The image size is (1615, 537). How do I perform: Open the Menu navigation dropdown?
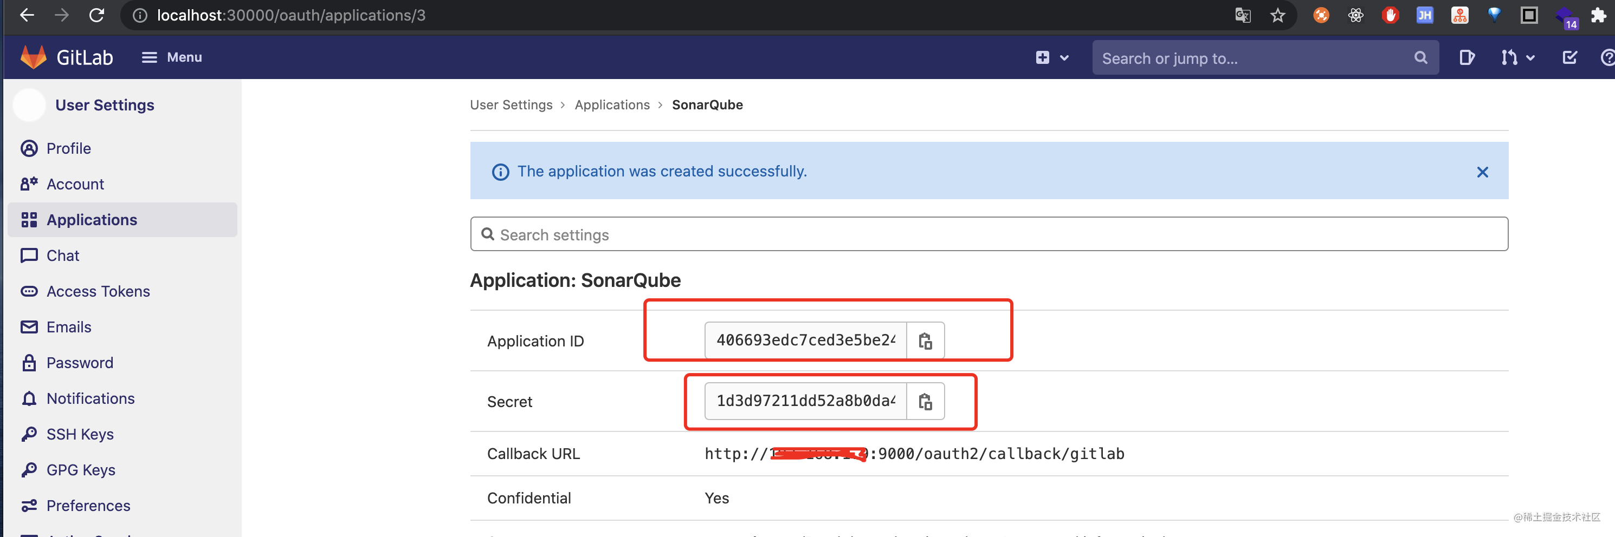(x=172, y=57)
